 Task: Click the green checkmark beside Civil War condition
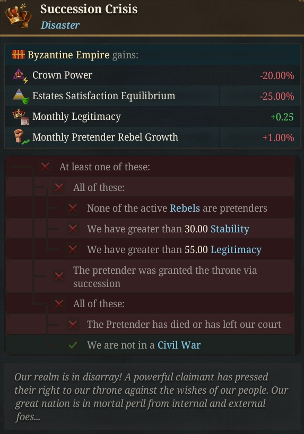[73, 345]
